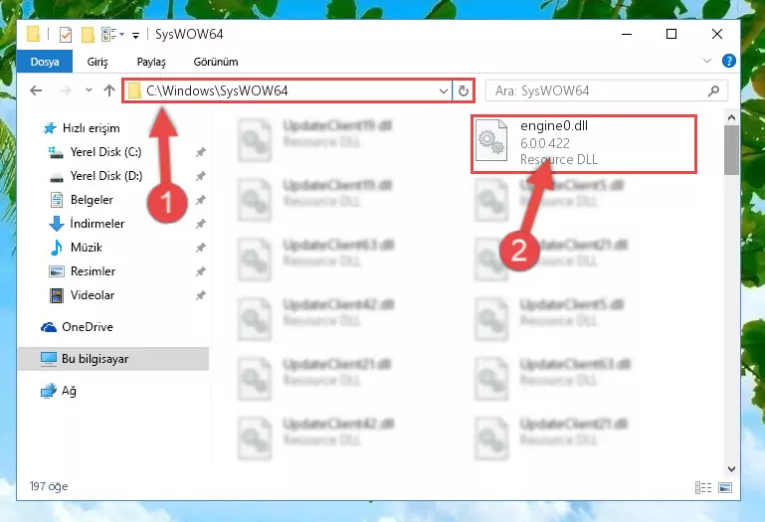Viewport: 765px width, 522px height.
Task: Switch to large thumbnails view icon
Action: (725, 487)
